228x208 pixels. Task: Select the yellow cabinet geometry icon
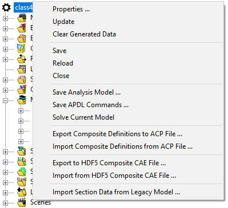coord(21,48)
